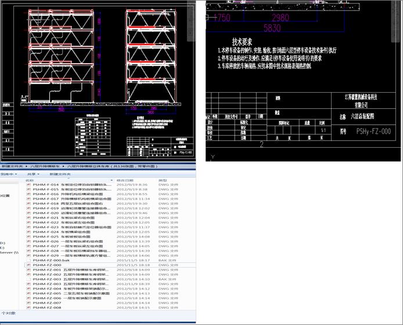
Task: Click the DWG icon of PSHM-FZ-005
Action: pyautogui.click(x=28, y=293)
